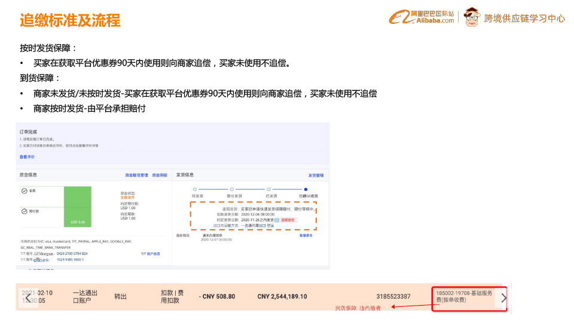The height and width of the screenshot is (323, 574).
Task: Click the 已确认收货 filled step dot
Action: [x=306, y=189]
